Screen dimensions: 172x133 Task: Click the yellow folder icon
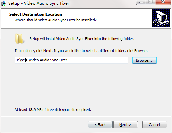click(x=19, y=39)
